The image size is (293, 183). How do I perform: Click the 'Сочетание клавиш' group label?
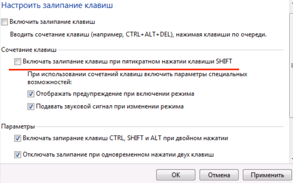coord(29,50)
